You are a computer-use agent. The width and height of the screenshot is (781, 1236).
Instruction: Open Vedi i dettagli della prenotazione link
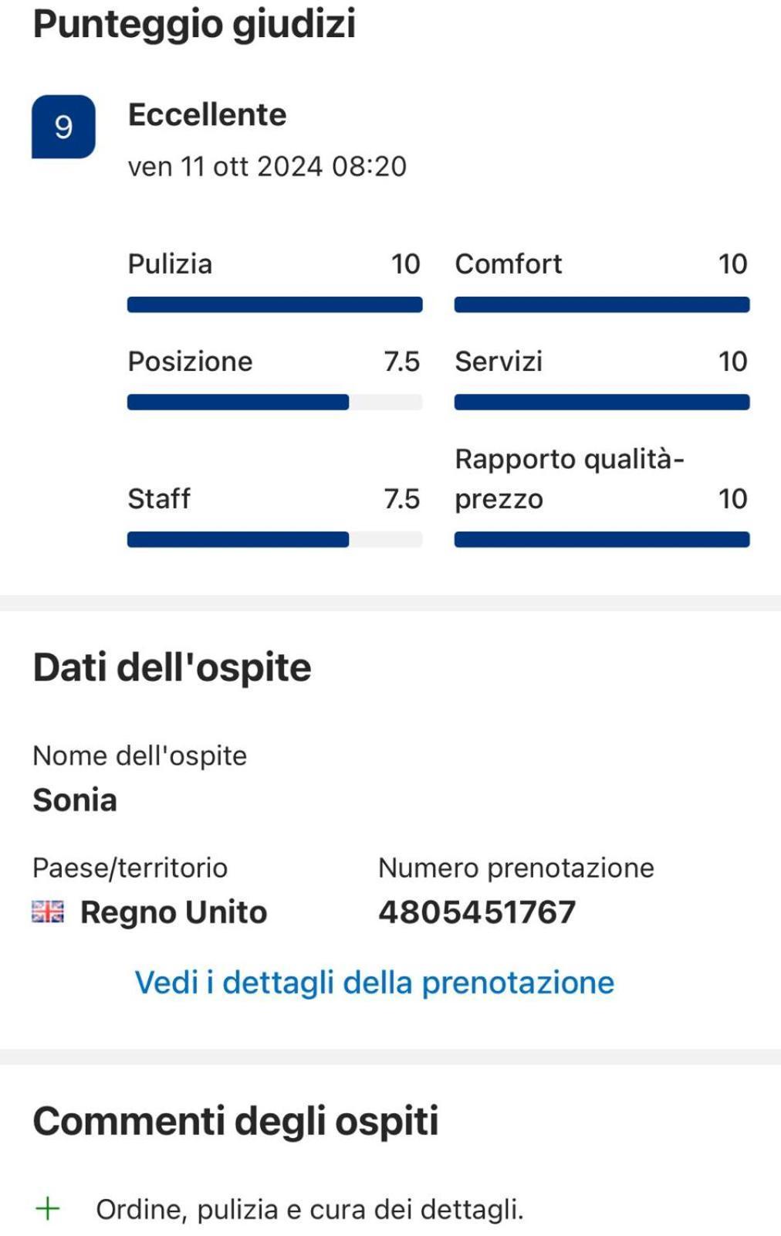[374, 983]
